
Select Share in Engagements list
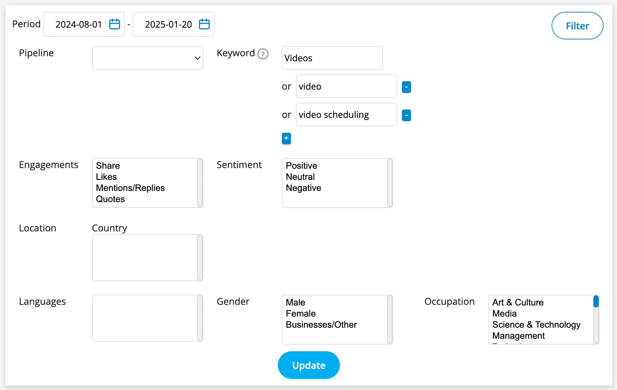pyautogui.click(x=145, y=166)
